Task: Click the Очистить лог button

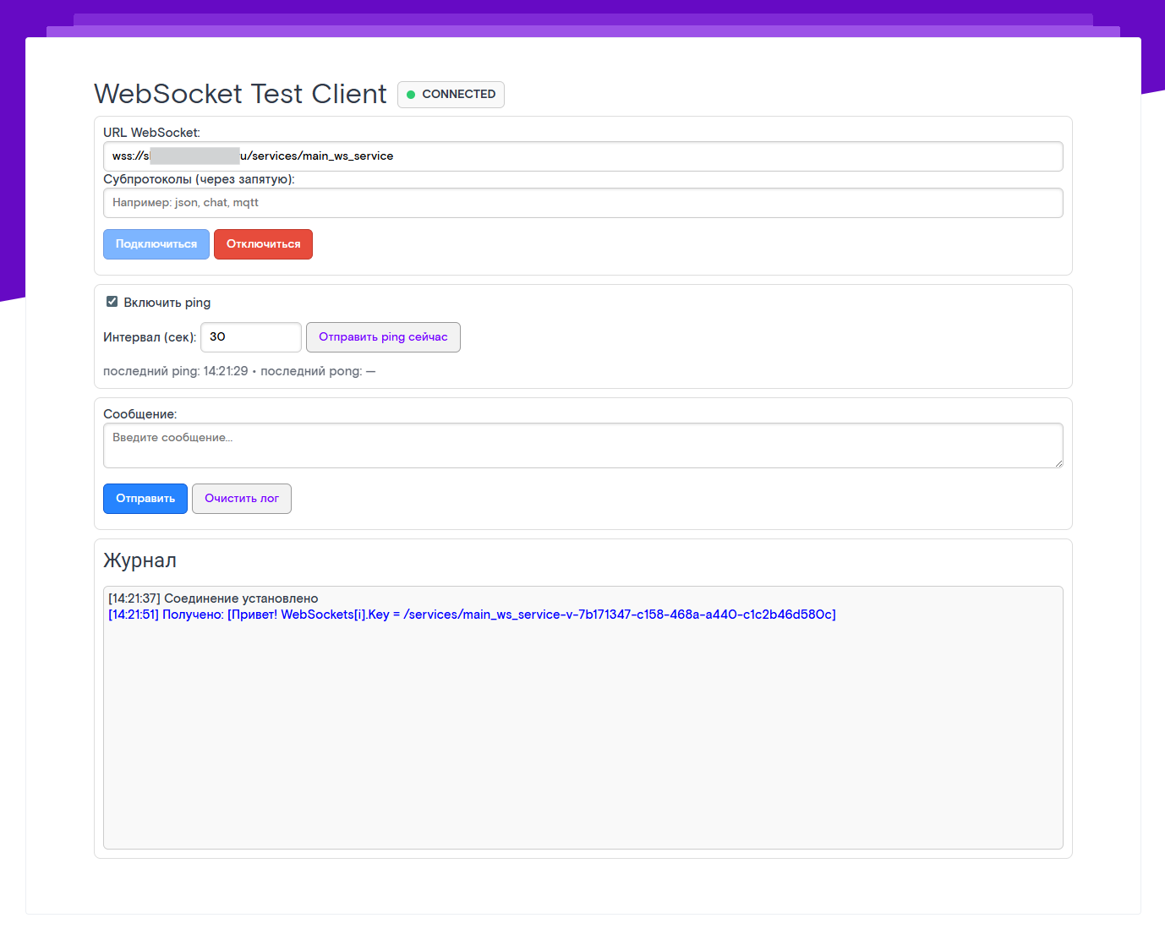Action: pos(242,499)
